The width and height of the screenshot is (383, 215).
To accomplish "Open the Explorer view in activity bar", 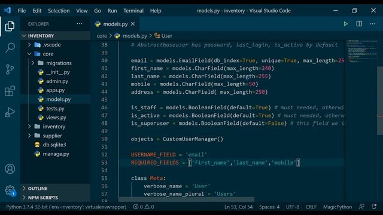I will [10, 26].
